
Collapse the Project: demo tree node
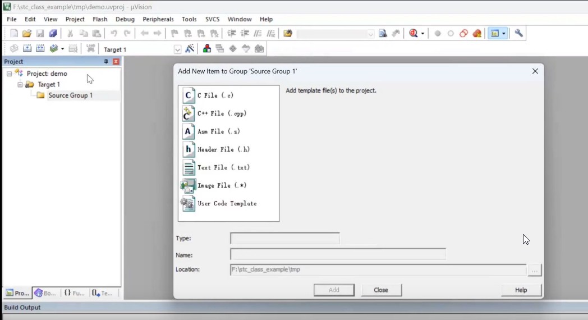coord(10,74)
